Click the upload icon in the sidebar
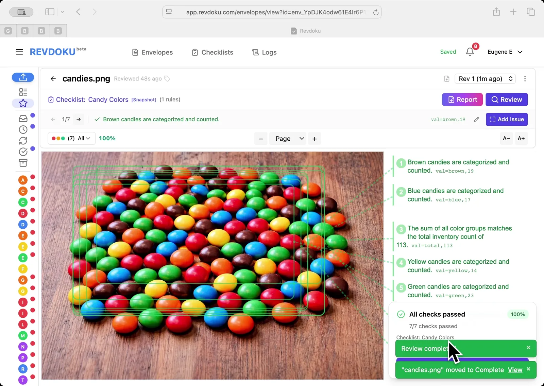This screenshot has width=544, height=386. coord(23,77)
